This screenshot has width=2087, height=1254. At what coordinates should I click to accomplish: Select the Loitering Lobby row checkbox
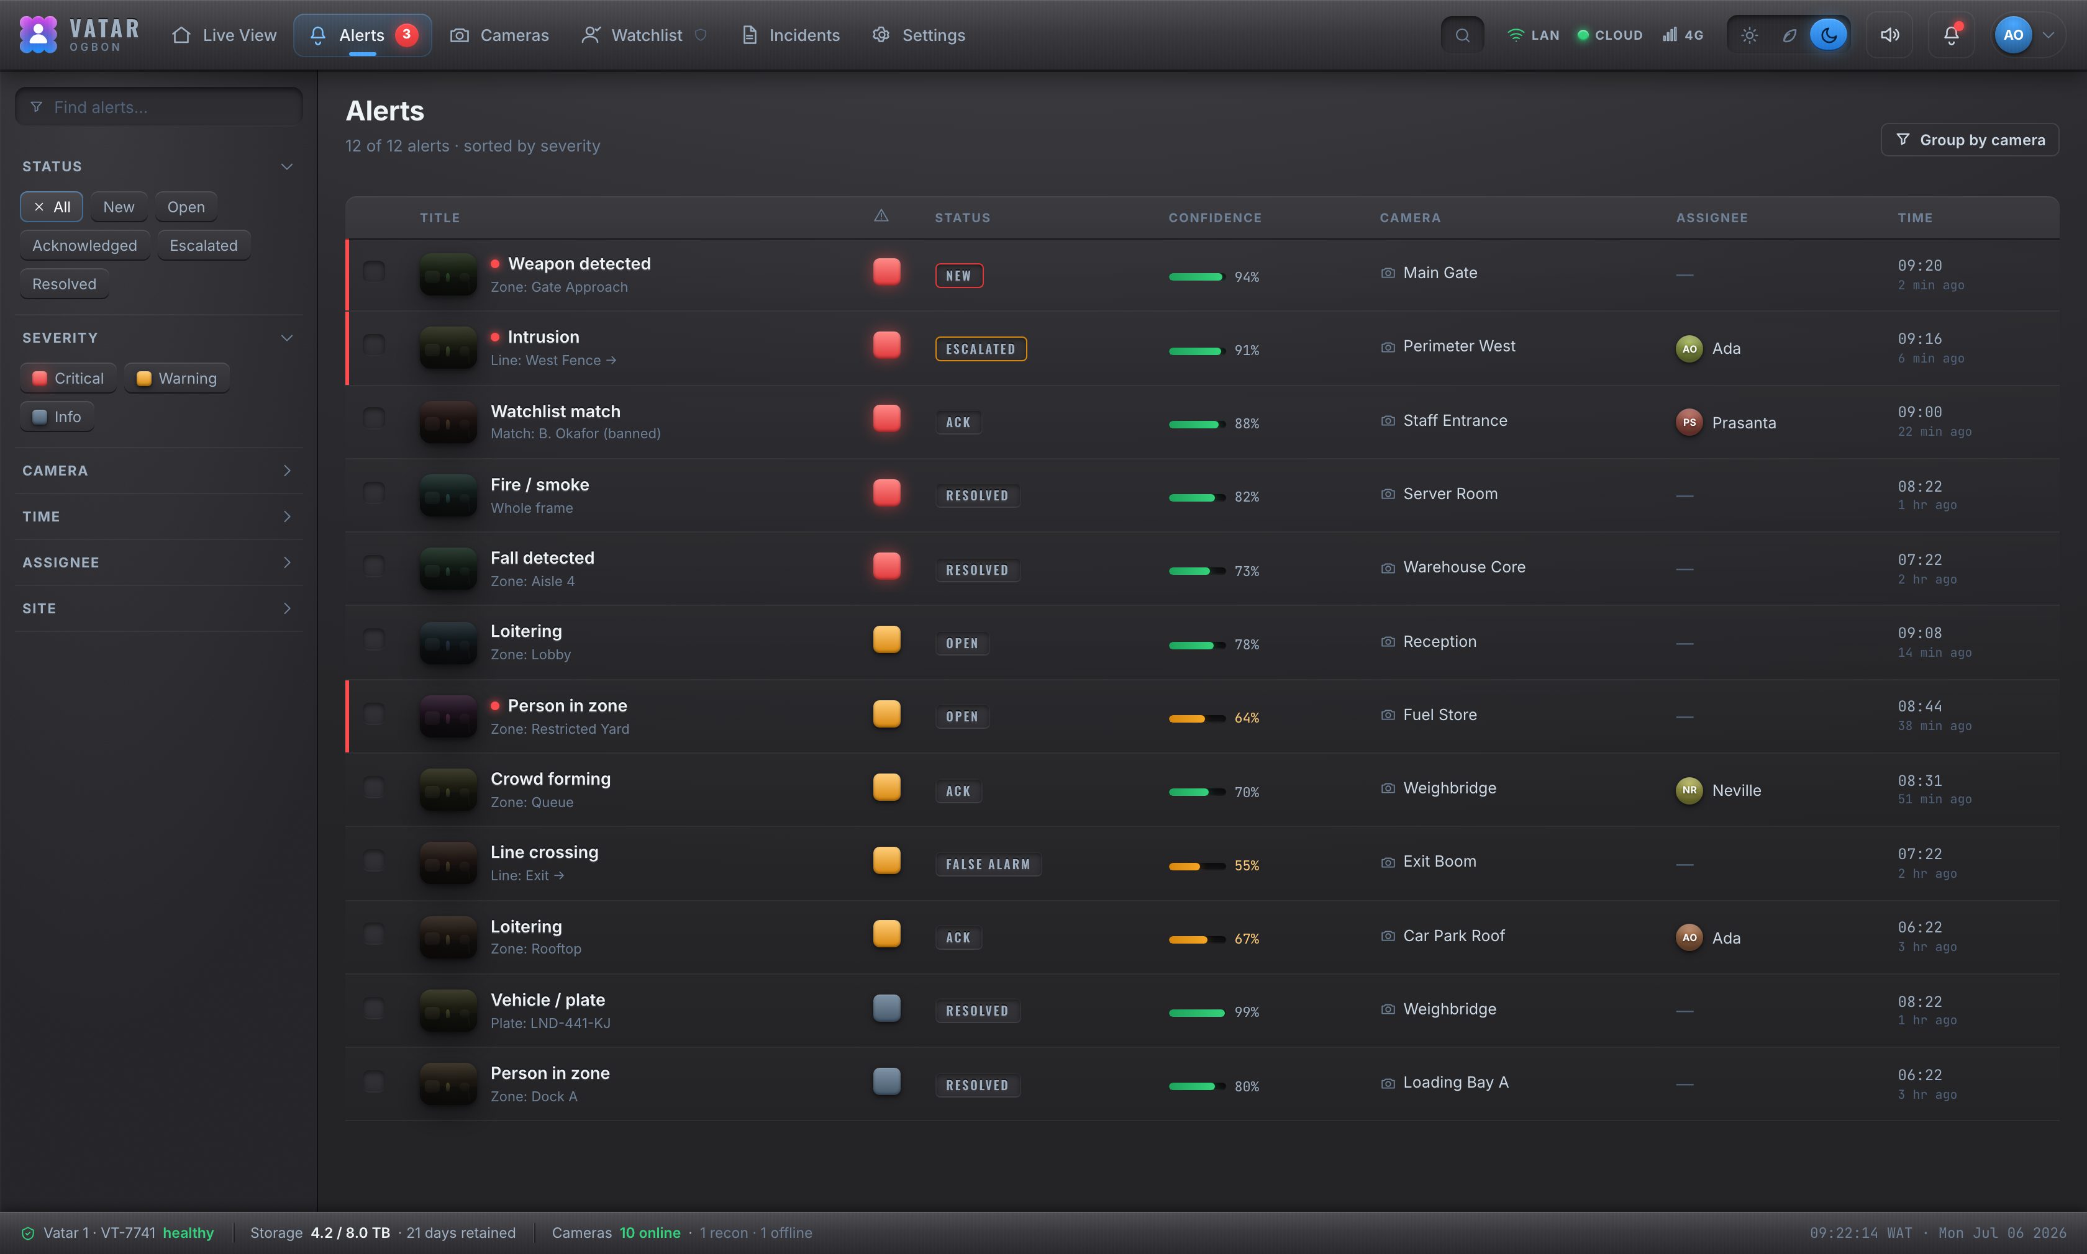pos(374,639)
